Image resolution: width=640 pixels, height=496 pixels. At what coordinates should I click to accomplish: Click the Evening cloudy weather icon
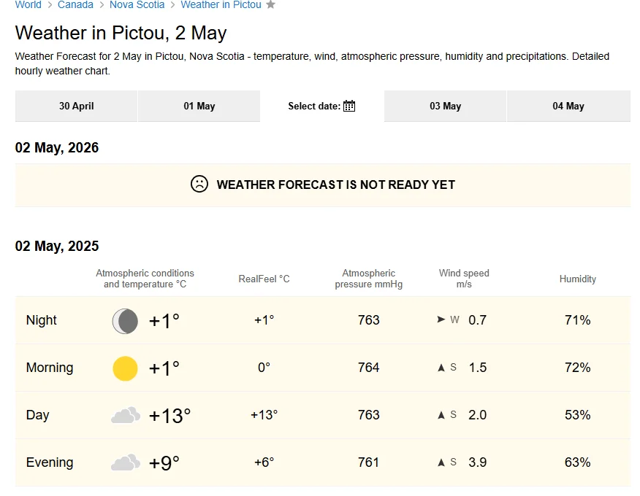(x=125, y=462)
